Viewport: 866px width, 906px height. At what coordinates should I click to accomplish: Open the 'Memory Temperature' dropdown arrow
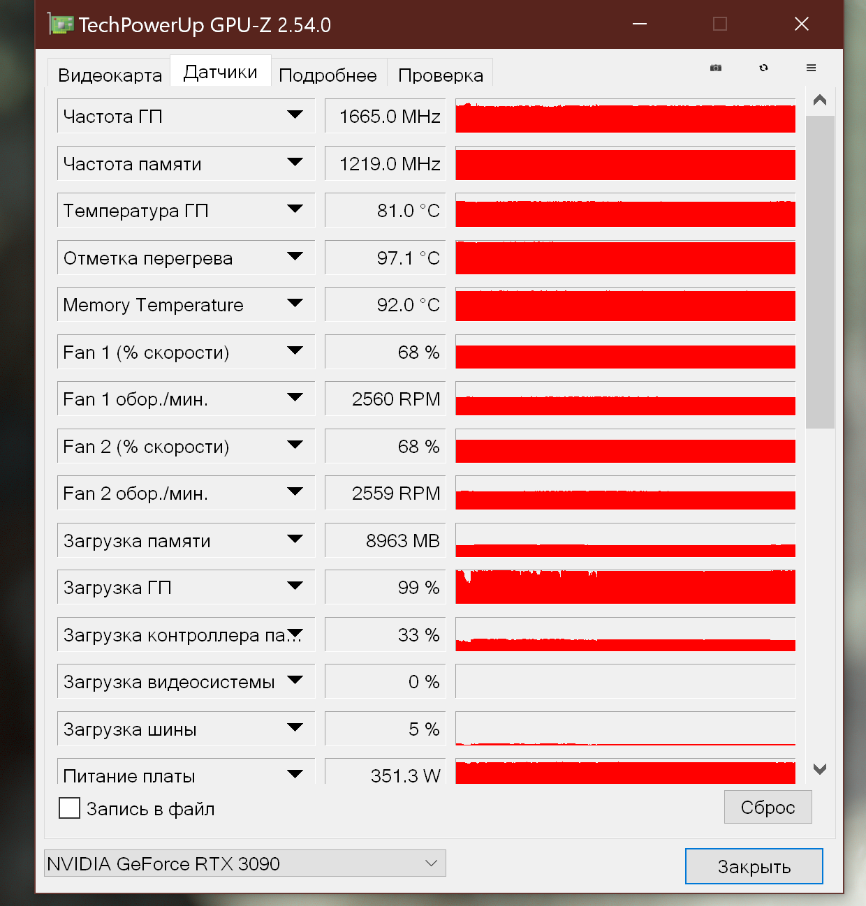click(x=295, y=304)
